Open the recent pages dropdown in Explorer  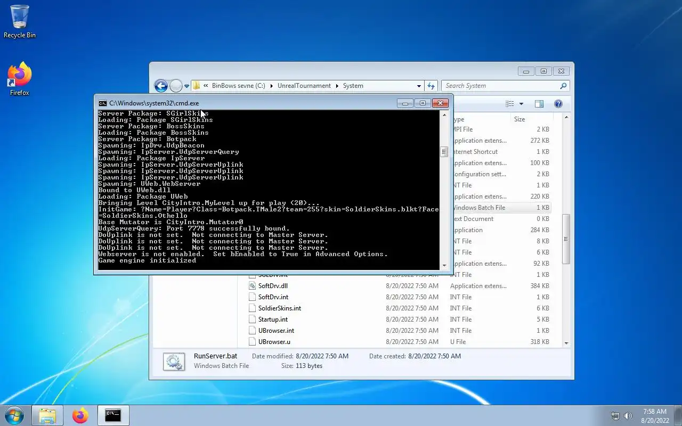click(x=187, y=86)
